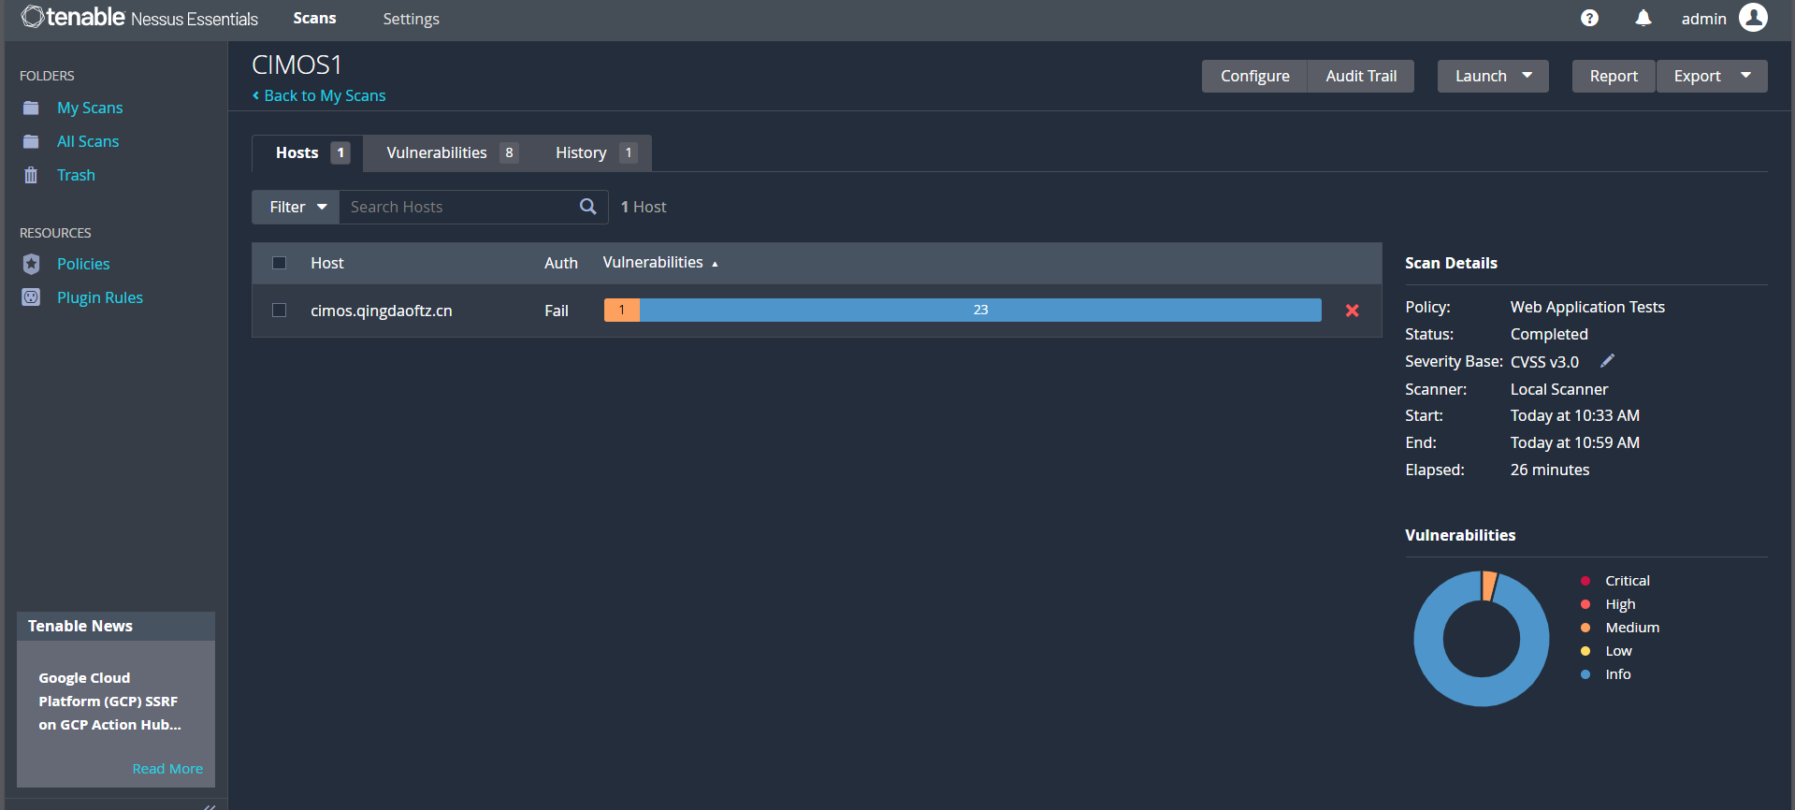
Task: Open the Filter dropdown
Action: [296, 207]
